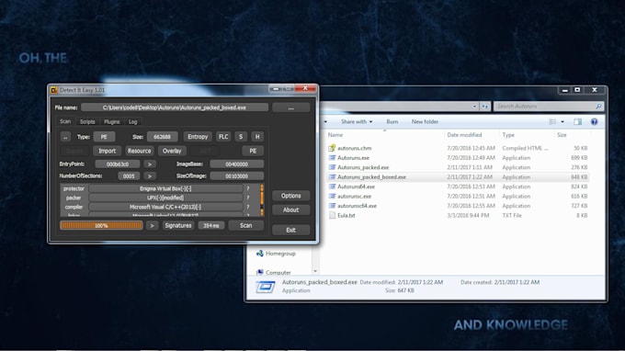Image resolution: width=625 pixels, height=351 pixels.
Task: Click the large application icon in details pane
Action: pos(265,287)
